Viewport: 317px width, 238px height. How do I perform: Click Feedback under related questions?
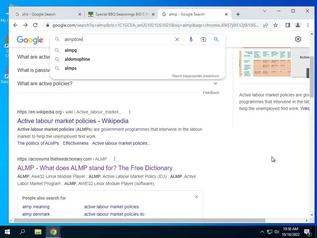(x=211, y=92)
